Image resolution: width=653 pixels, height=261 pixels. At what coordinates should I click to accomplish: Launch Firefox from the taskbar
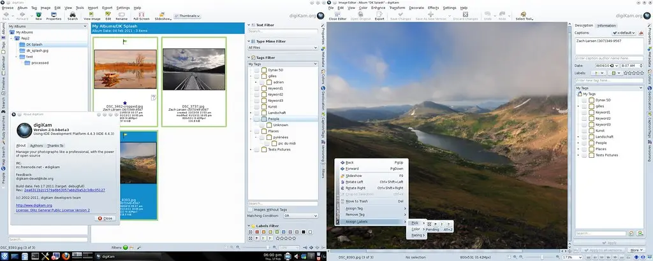(65, 255)
